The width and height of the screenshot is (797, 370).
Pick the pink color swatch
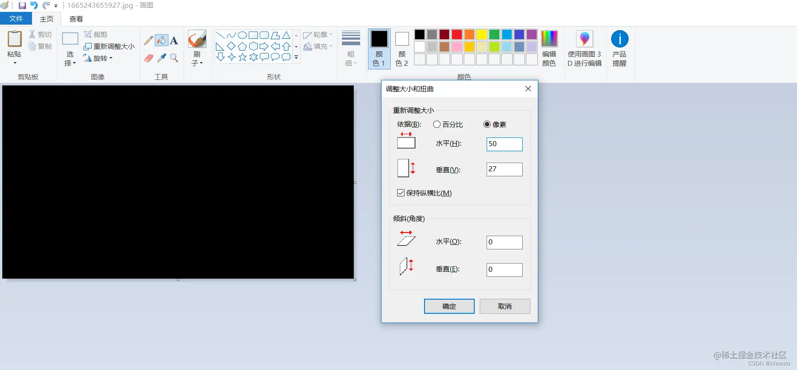[x=457, y=47]
